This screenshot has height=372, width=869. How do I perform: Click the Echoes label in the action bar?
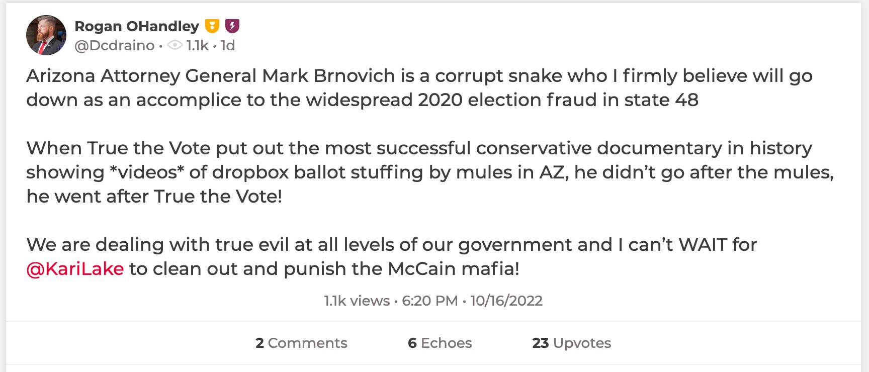pos(446,343)
